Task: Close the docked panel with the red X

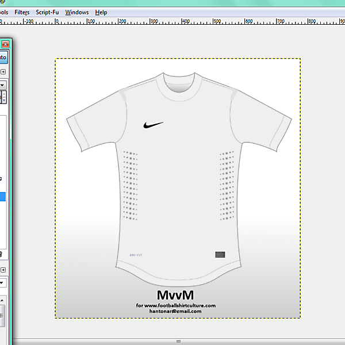Action: (x=5, y=44)
